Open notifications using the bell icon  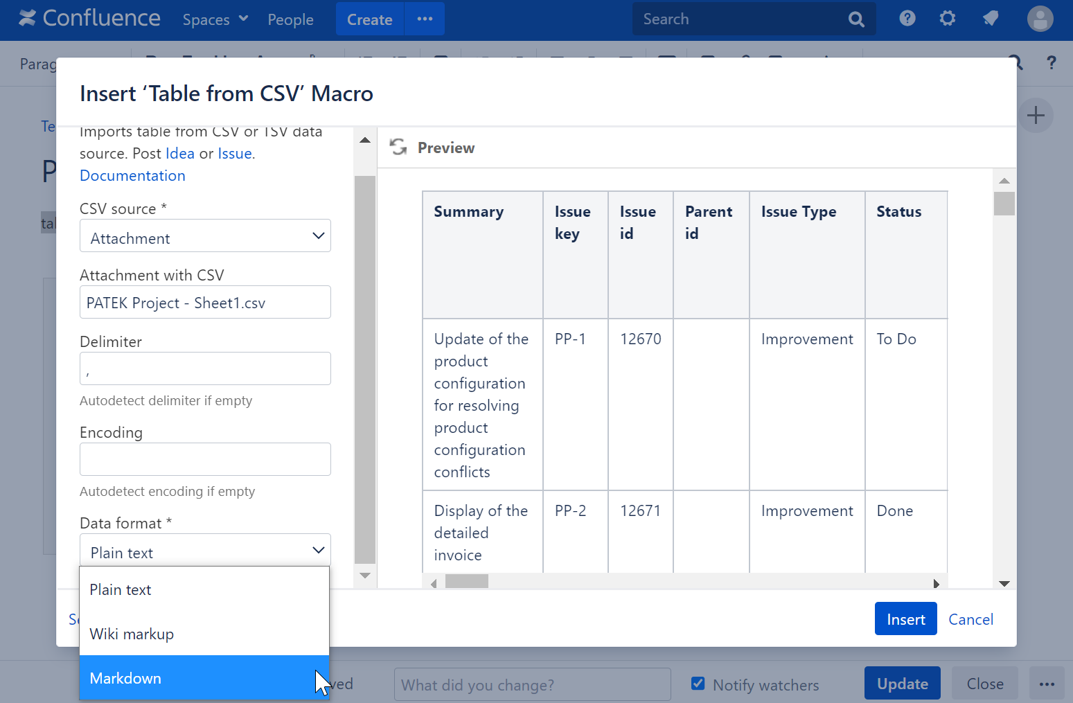point(990,19)
